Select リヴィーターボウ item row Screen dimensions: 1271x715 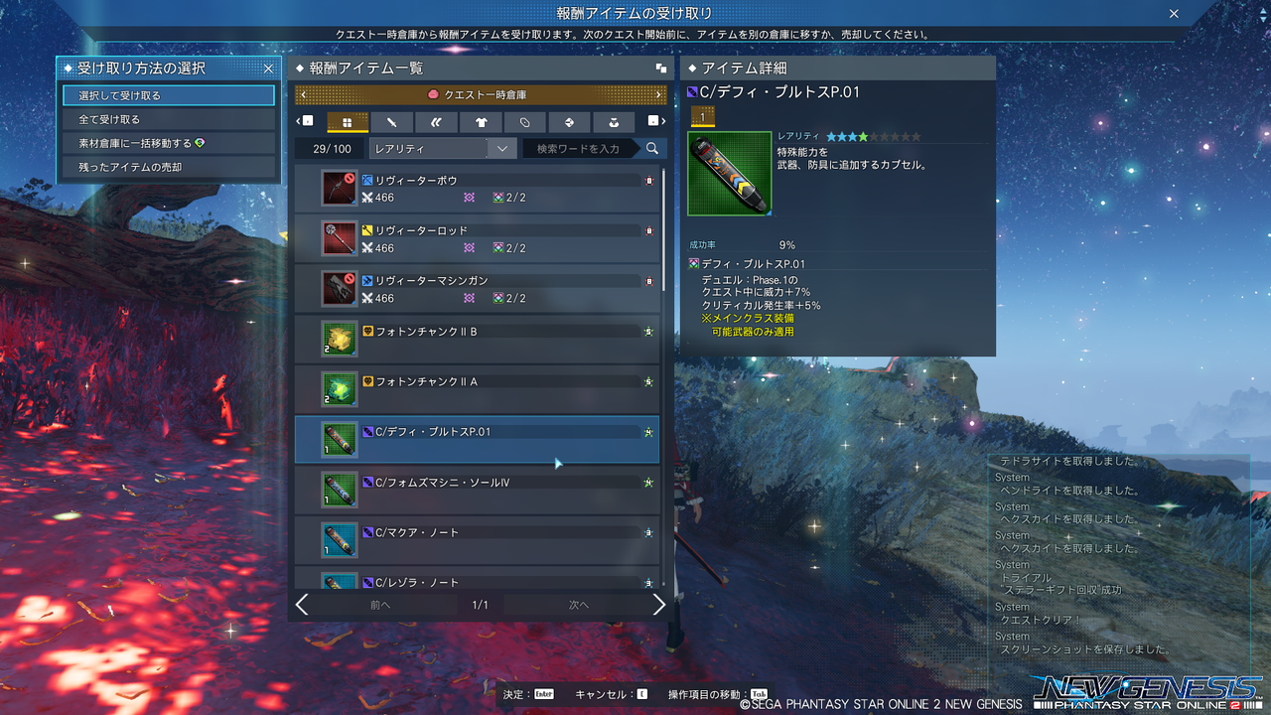(x=478, y=188)
